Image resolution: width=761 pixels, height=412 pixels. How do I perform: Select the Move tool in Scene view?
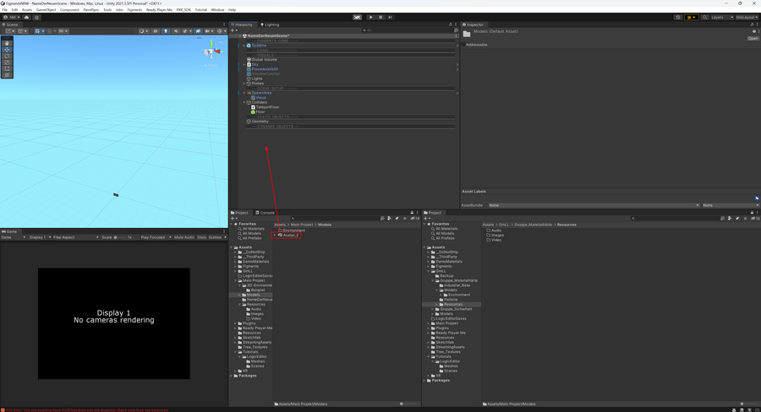click(7, 50)
